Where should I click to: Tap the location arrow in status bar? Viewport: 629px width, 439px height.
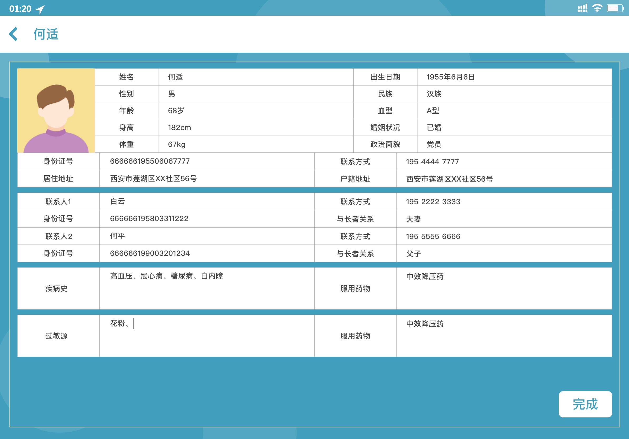coord(40,9)
